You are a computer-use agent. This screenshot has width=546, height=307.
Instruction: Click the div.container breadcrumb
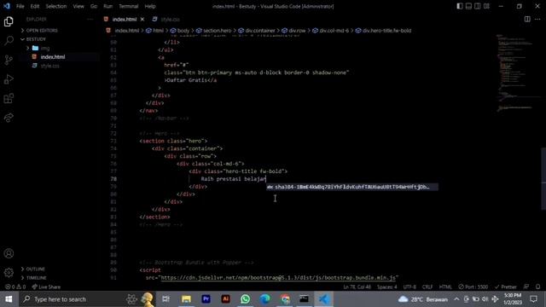259,31
